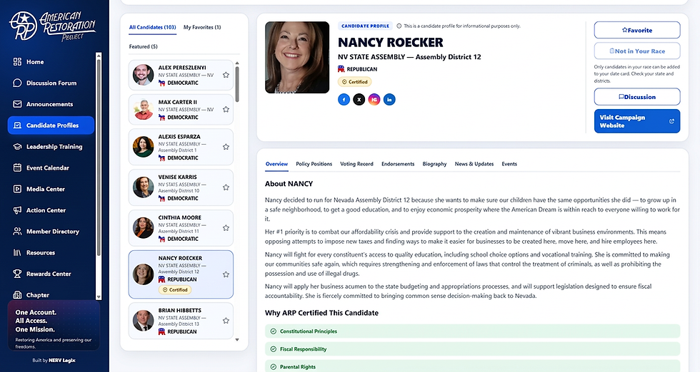Open Chapter building icon
700x372 pixels.
(17, 295)
